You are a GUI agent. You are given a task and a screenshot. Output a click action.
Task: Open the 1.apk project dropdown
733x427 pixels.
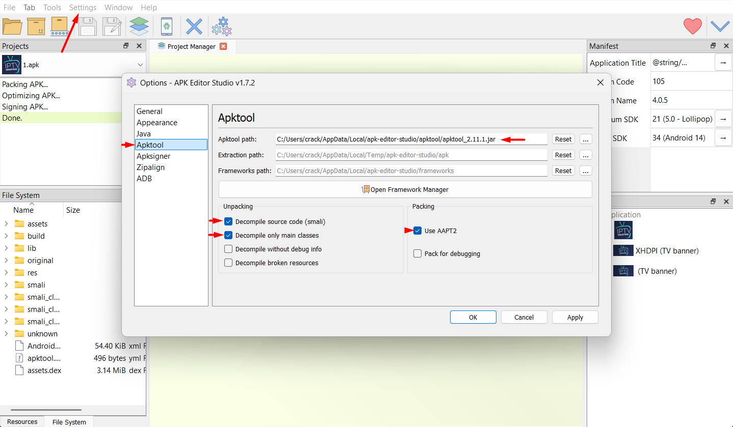click(x=140, y=65)
